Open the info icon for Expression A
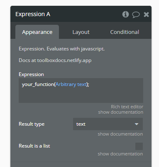 pos(125,14)
